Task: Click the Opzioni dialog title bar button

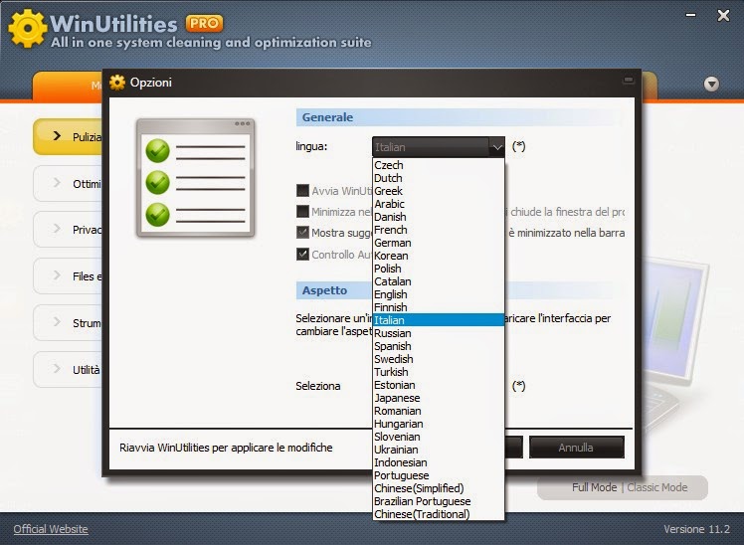Action: pyautogui.click(x=629, y=81)
